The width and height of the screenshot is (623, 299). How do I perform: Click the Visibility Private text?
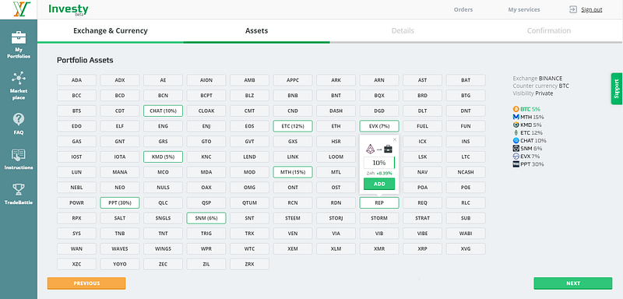(533, 93)
